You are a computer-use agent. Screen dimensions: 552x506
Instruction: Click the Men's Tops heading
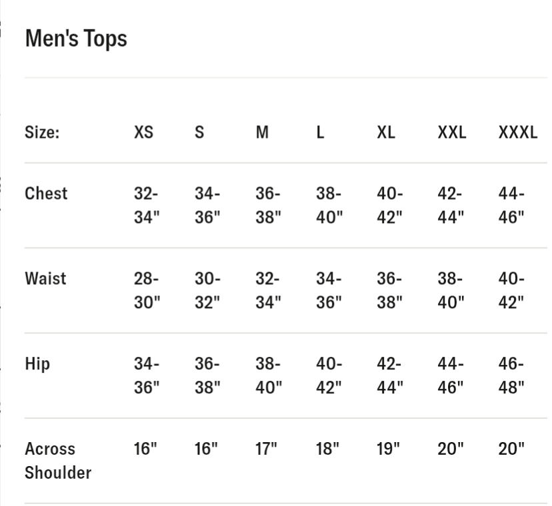pyautogui.click(x=76, y=39)
